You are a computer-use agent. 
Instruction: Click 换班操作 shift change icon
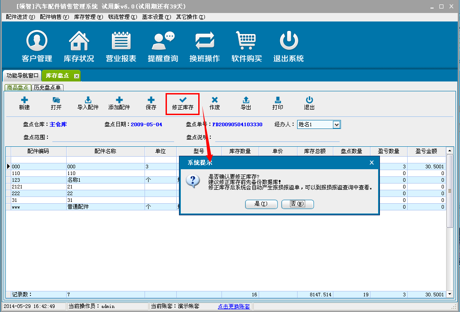click(204, 46)
